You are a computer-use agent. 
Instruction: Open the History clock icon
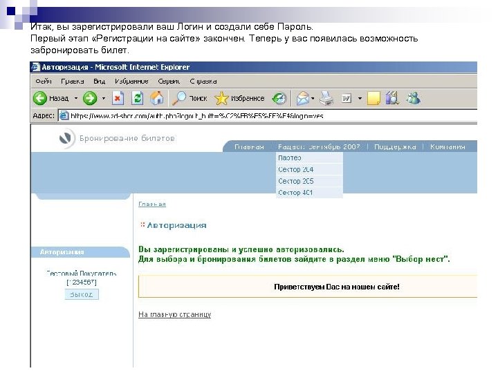click(279, 98)
